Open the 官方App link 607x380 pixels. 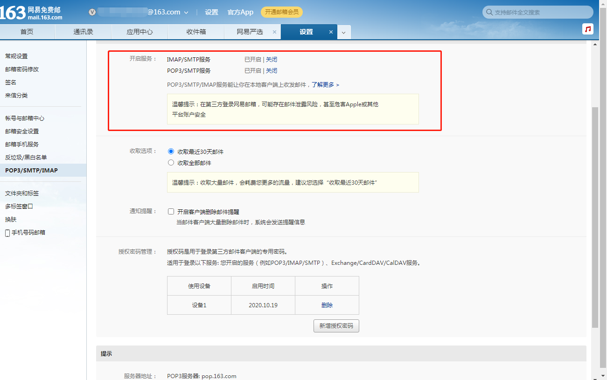coord(240,13)
